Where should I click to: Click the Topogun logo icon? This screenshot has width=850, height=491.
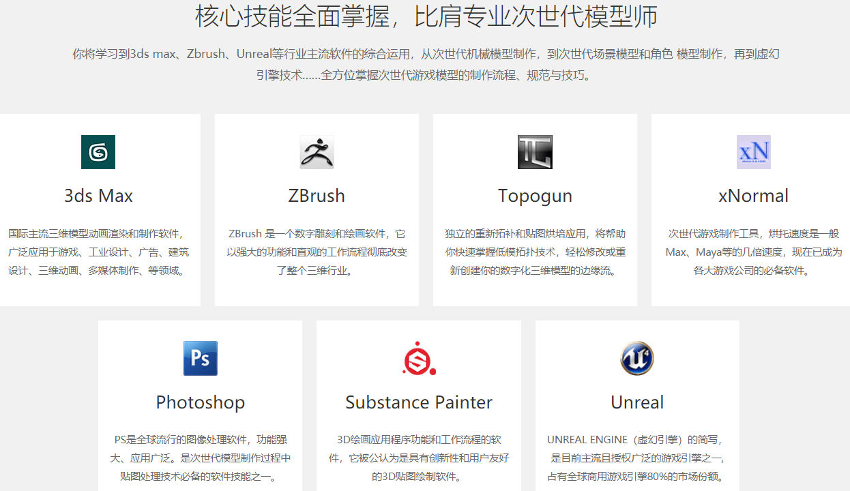[x=535, y=152]
